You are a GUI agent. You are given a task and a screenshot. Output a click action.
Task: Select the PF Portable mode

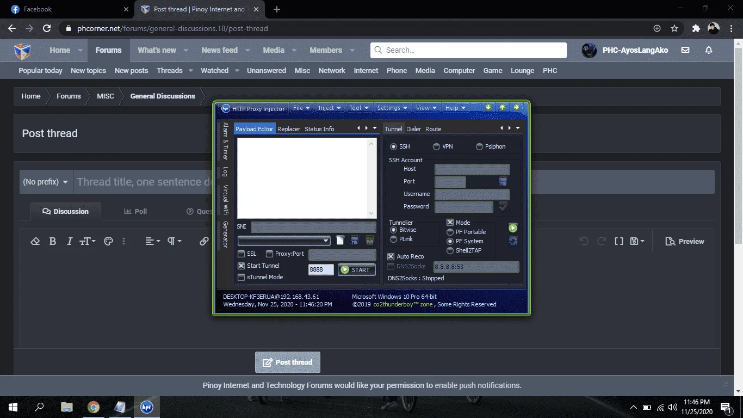[450, 232]
